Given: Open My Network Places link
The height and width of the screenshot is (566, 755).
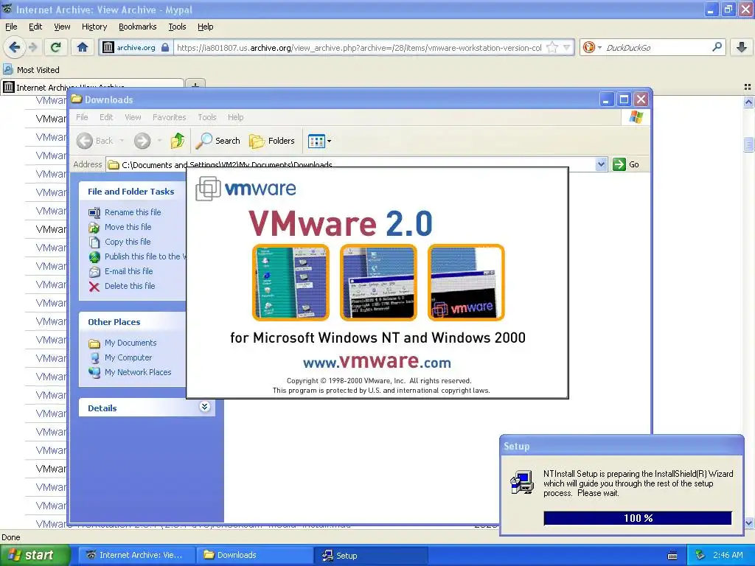Looking at the screenshot, I should click(138, 372).
